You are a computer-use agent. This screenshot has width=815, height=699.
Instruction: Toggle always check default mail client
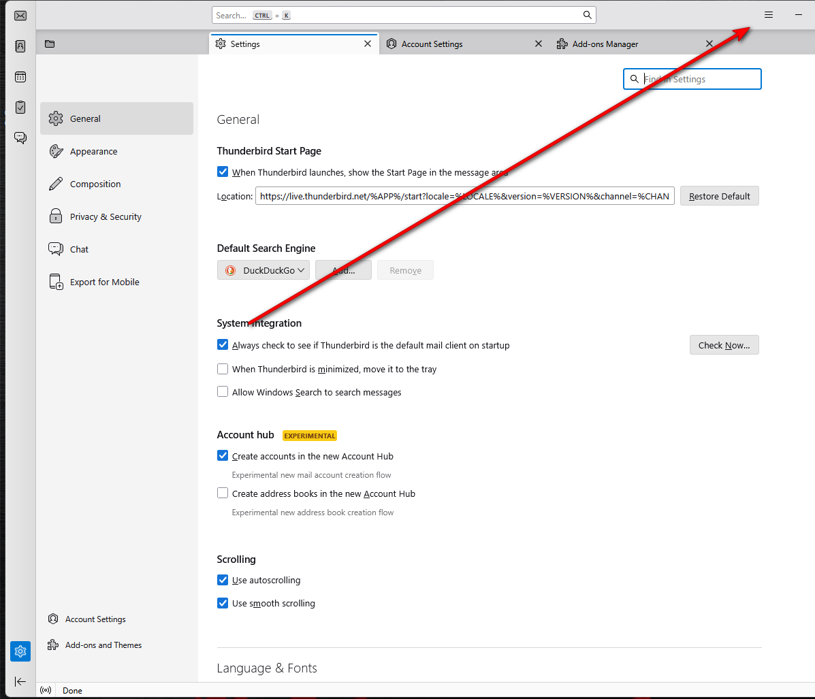point(223,344)
